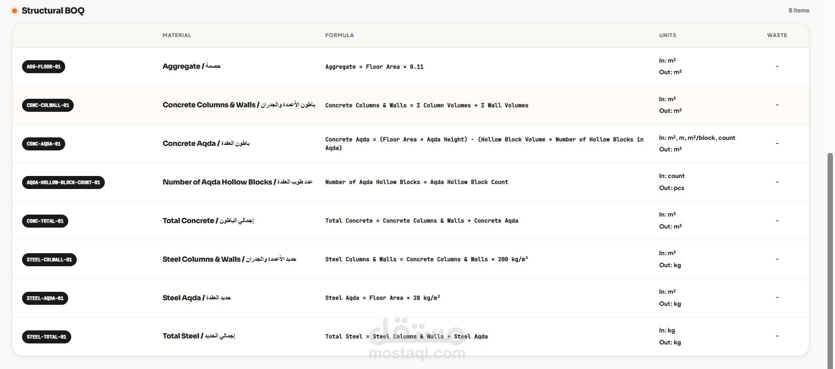This screenshot has width=835, height=369.
Task: Select the Concrete Aqda material name
Action: coord(206,143)
